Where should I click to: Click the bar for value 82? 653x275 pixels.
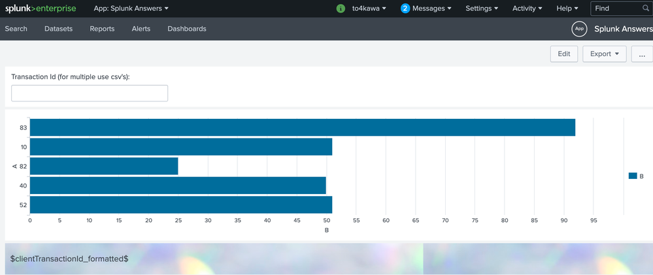pos(104,166)
